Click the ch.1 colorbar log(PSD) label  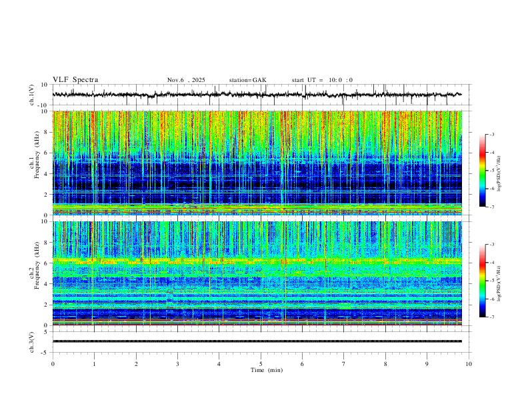(499, 173)
